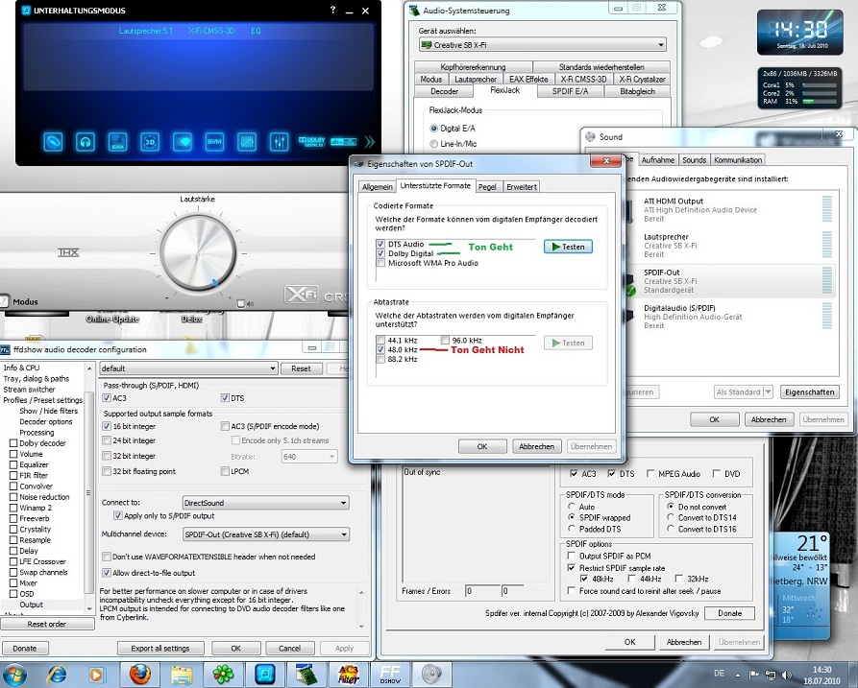Open EAX effects icon in Creative console

point(117,142)
